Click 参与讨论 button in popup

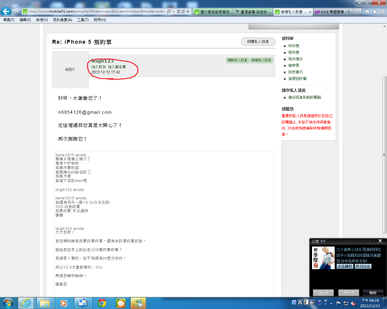click(x=363, y=266)
